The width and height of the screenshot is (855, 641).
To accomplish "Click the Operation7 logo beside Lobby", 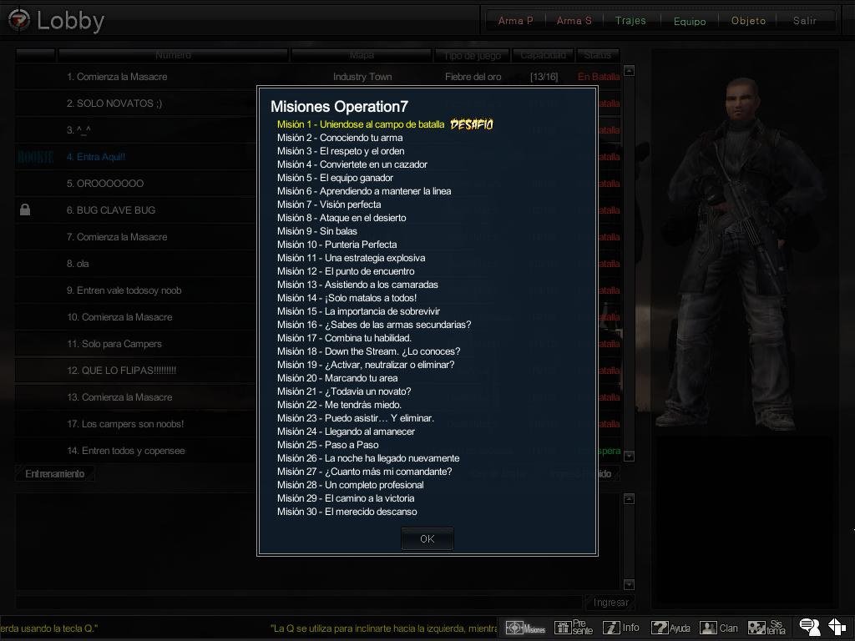I will (x=19, y=20).
